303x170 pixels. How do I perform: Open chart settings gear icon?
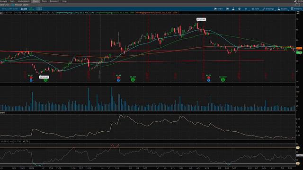239,9
